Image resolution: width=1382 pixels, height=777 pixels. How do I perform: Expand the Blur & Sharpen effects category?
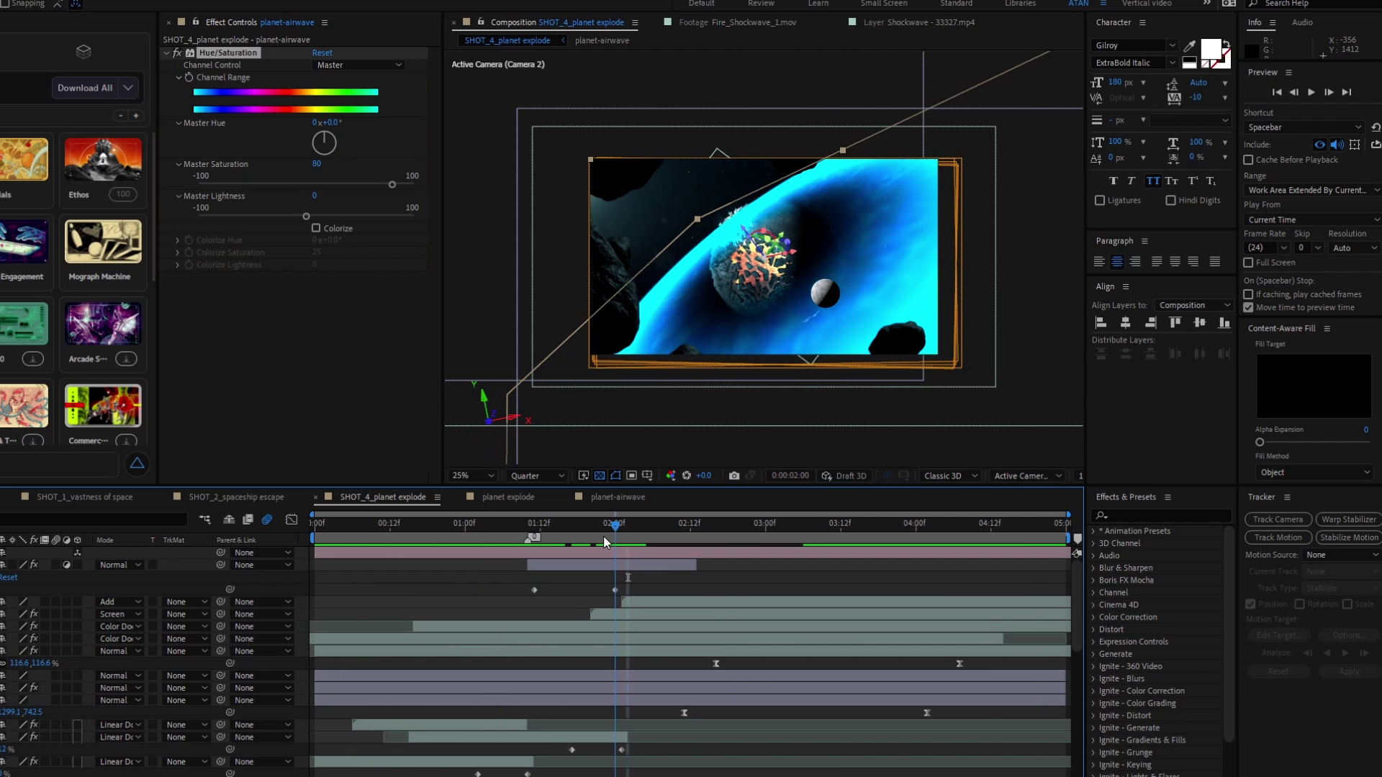[1125, 568]
